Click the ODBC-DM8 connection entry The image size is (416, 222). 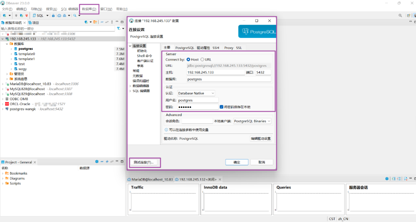(18, 99)
